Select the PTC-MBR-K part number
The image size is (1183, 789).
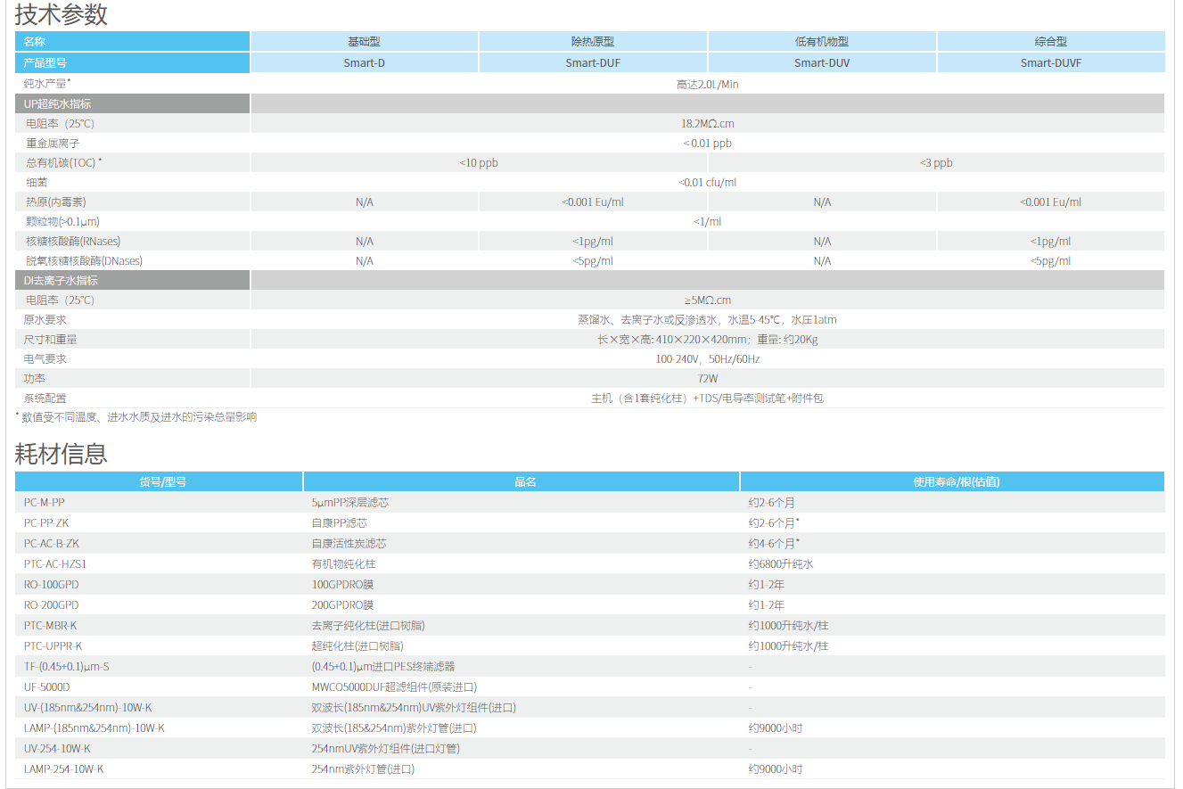coord(51,626)
